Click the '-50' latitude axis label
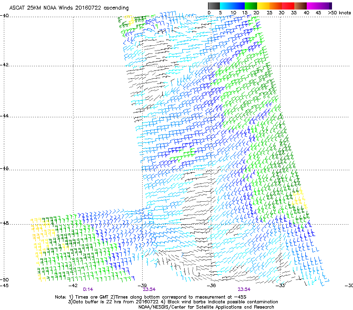The width and height of the screenshot is (353, 310). (x=4, y=279)
